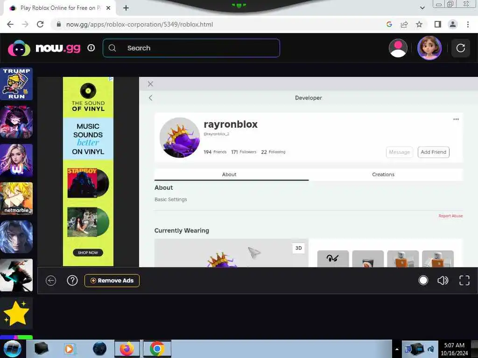Mute the game sound speaker icon
This screenshot has height=358, width=478.
pos(443,280)
